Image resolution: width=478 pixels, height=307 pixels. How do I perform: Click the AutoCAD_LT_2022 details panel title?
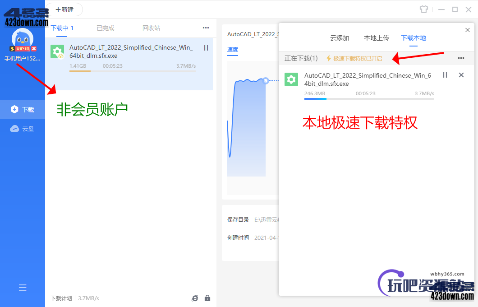point(253,34)
